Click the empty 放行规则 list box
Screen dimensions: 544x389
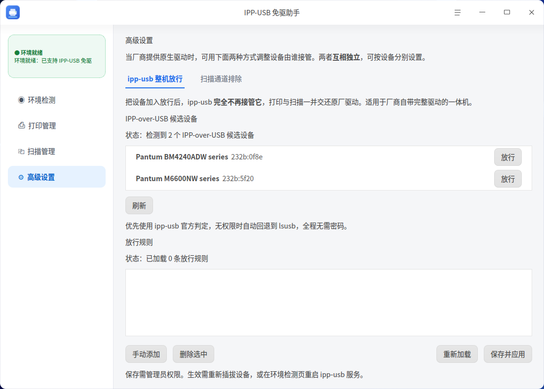click(329, 303)
